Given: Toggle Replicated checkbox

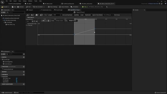Looking at the screenshot, I should tap(84, 15).
